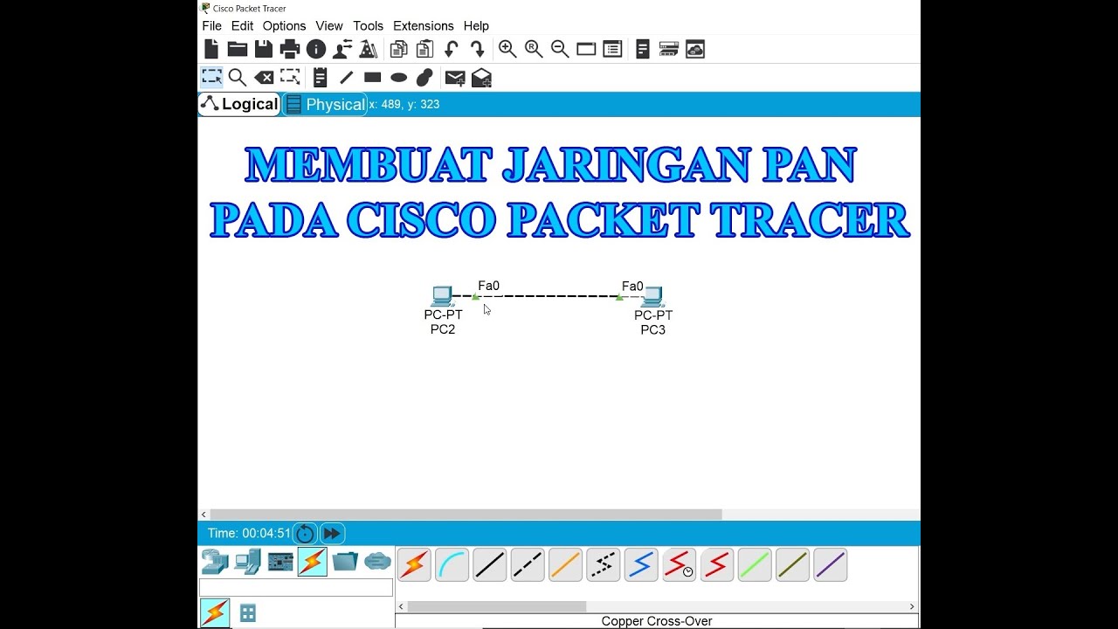Screen dimensions: 1118x629
Task: Add a Complex PDU open envelope
Action: [x=481, y=79]
